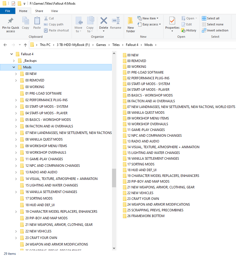236x257 pixels.
Task: Click the quick access toolbar Properties checkmark
Action: coord(13,4)
